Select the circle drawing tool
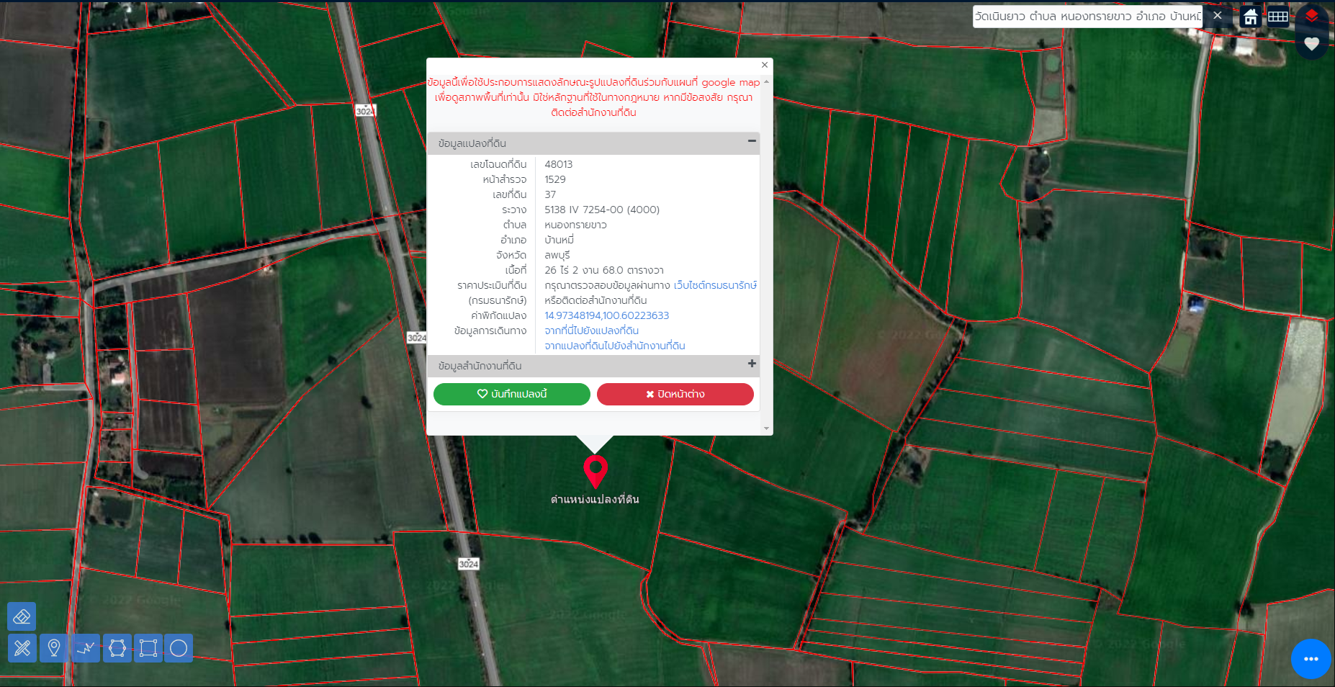This screenshot has height=687, width=1335. (x=179, y=648)
